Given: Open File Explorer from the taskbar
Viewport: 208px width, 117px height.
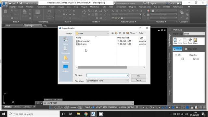Looking at the screenshot, I should tap(78, 114).
